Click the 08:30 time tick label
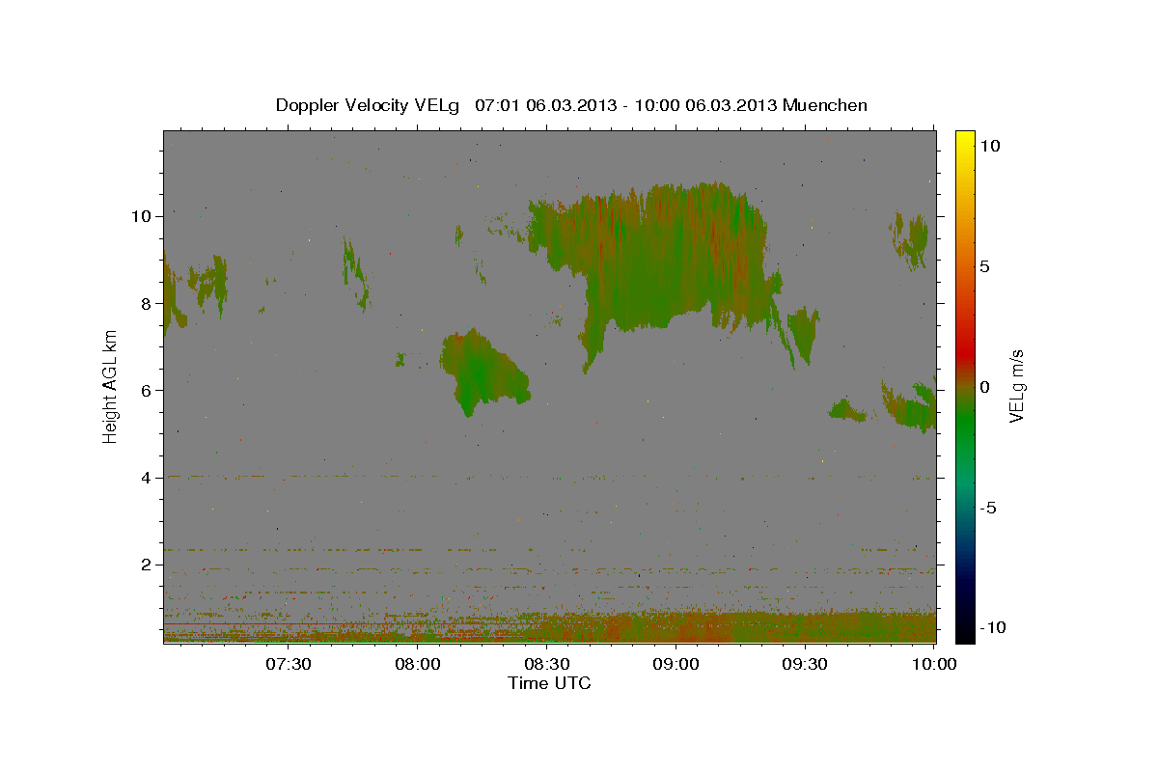The width and height of the screenshot is (1158, 772). tap(546, 664)
